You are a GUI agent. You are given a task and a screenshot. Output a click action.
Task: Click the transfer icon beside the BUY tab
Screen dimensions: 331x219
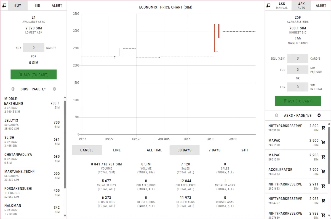point(4,5)
